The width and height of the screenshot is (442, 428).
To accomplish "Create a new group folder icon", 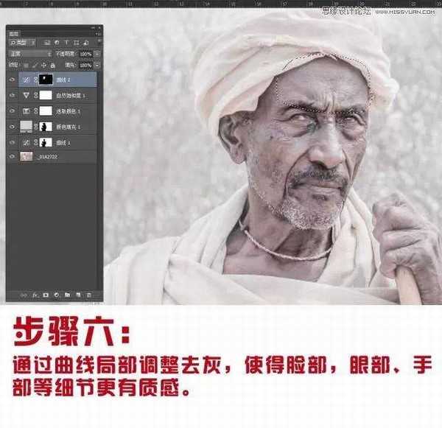I will pyautogui.click(x=67, y=294).
